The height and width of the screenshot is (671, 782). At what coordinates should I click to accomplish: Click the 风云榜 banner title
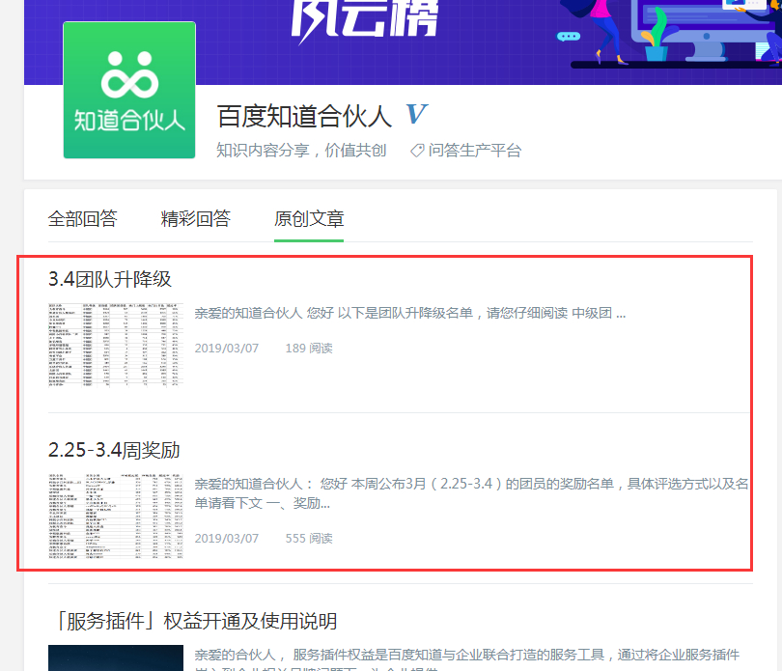365,19
